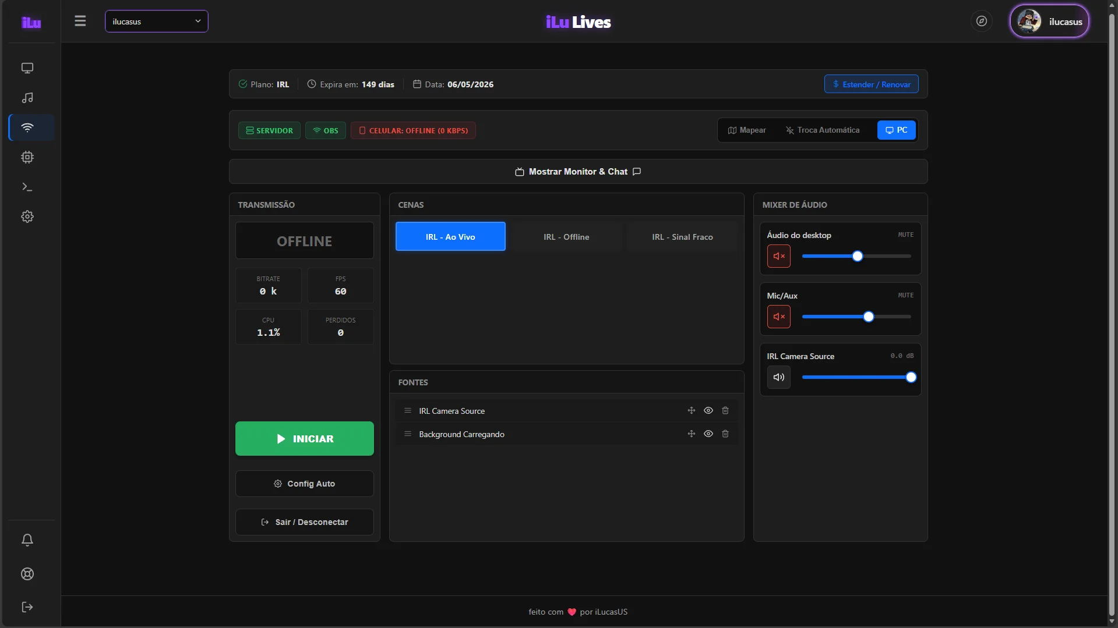
Task: Click the PERDIDOS 0 stat
Action: [341, 327]
